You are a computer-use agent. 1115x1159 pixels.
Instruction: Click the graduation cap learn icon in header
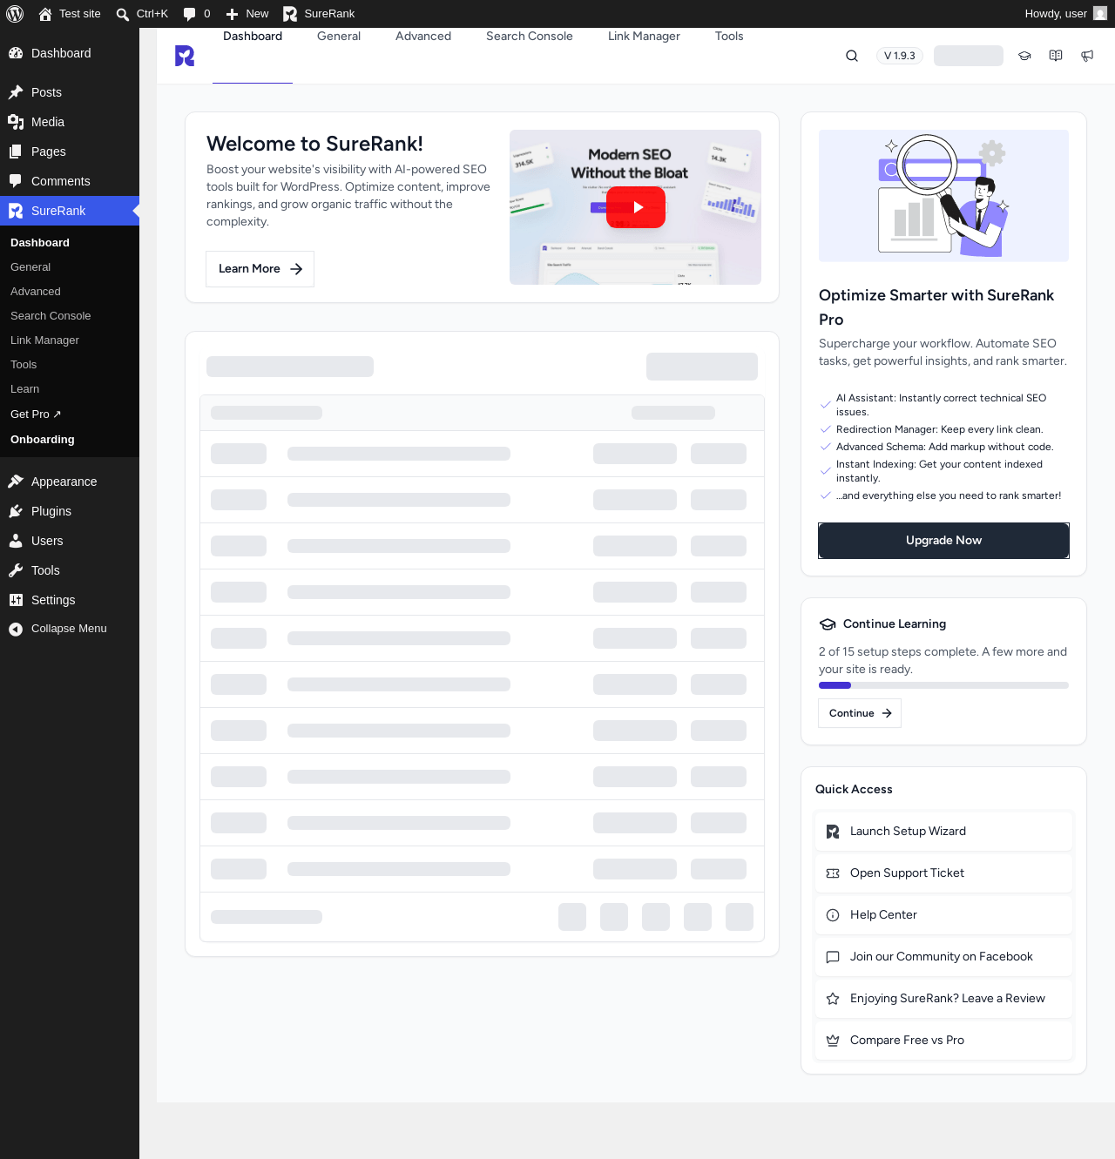1024,56
